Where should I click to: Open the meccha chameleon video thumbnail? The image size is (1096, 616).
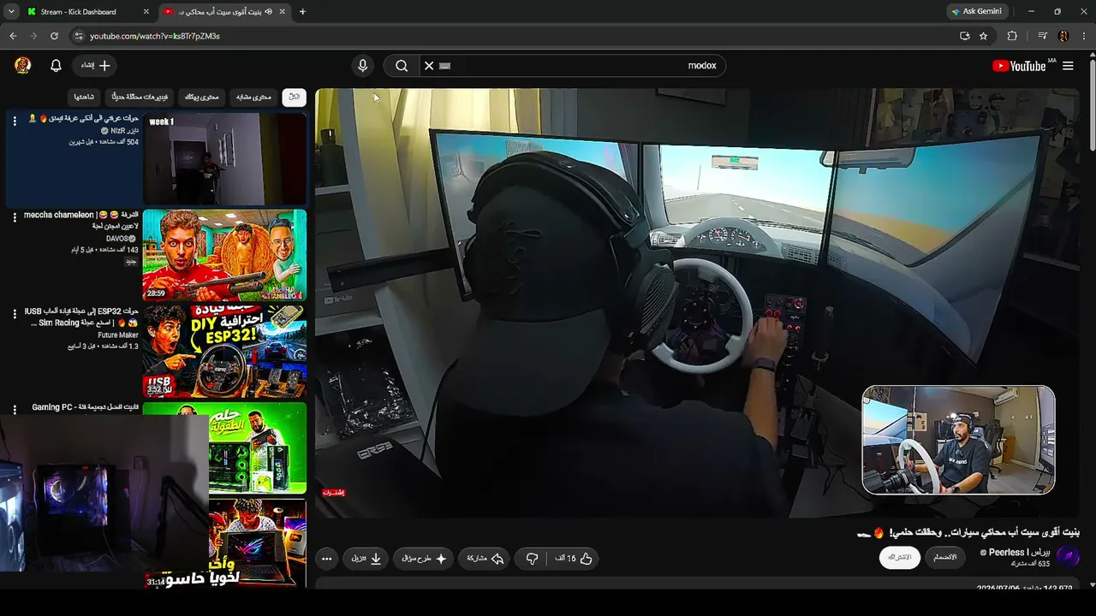(x=224, y=255)
